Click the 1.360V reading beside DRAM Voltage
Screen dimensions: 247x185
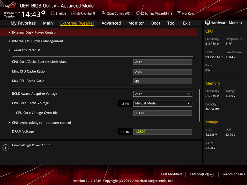pyautogui.click(x=125, y=132)
